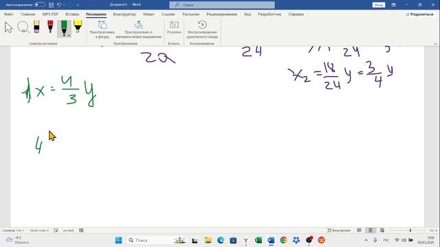Screen dimensions: 440x247
Task: Click the page count status entry
Action: click(x=13, y=231)
